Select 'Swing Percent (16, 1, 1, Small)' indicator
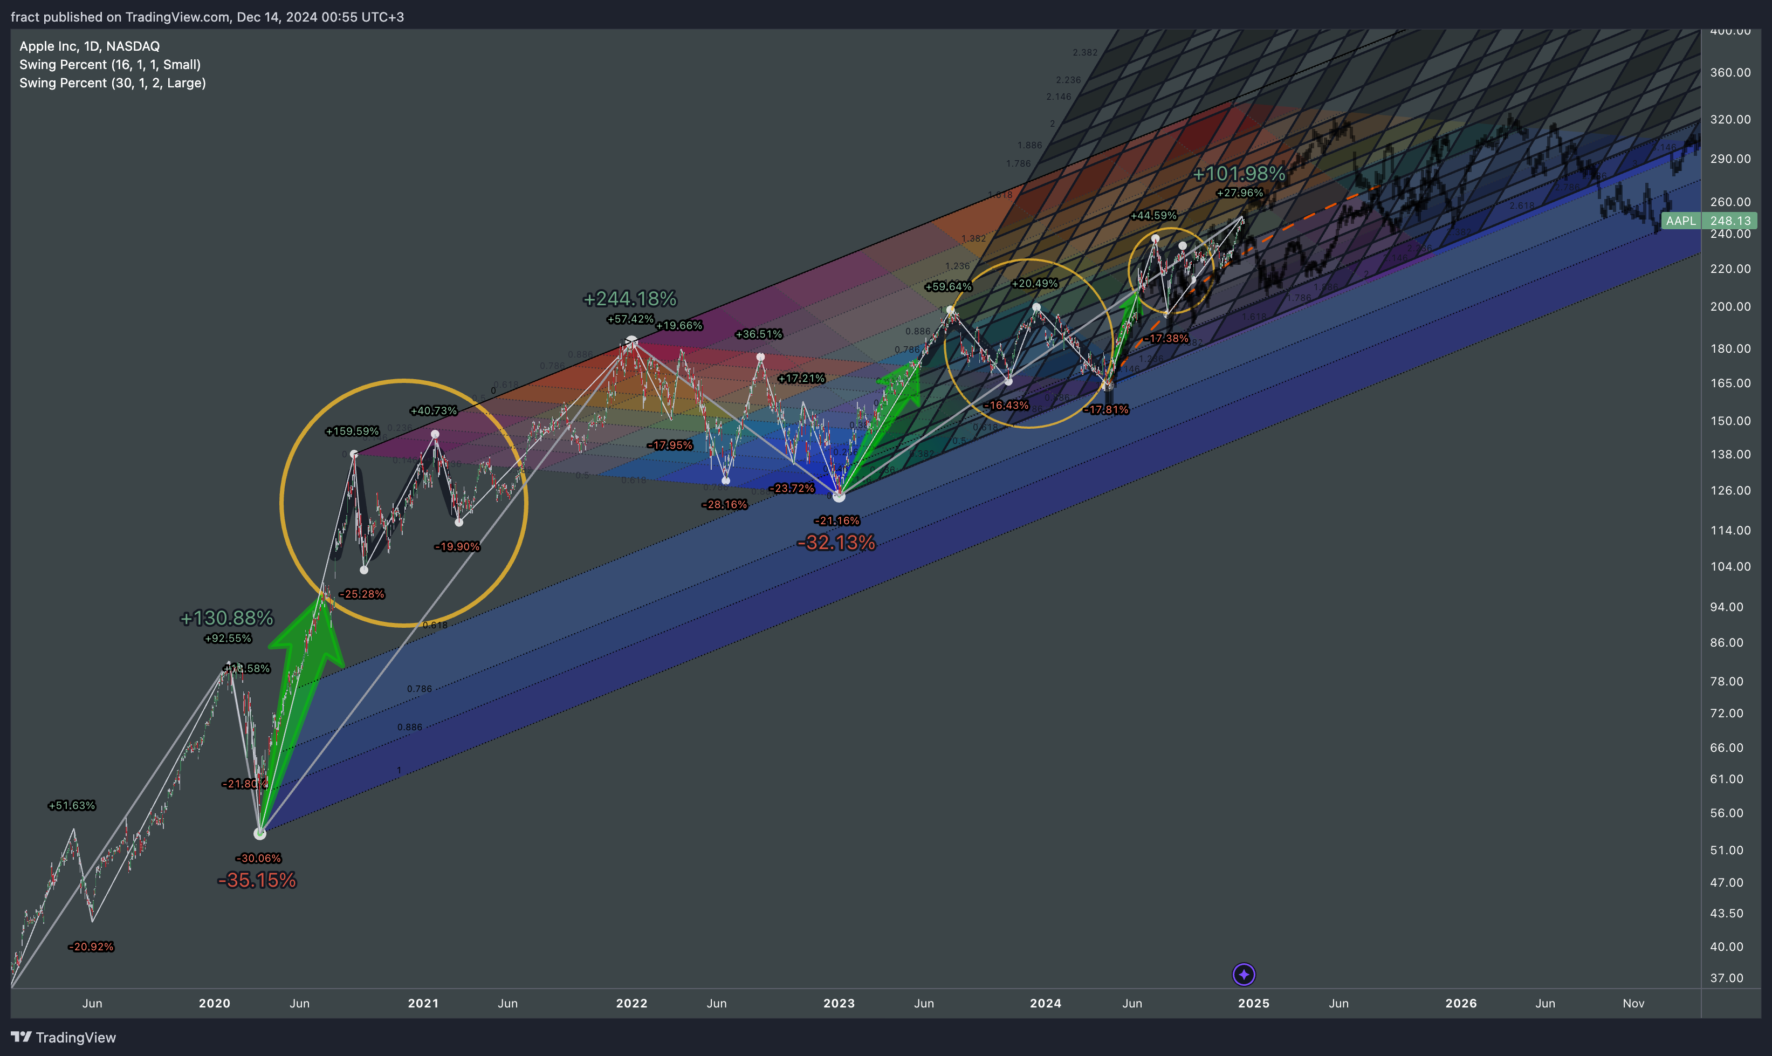The height and width of the screenshot is (1056, 1772). [110, 65]
